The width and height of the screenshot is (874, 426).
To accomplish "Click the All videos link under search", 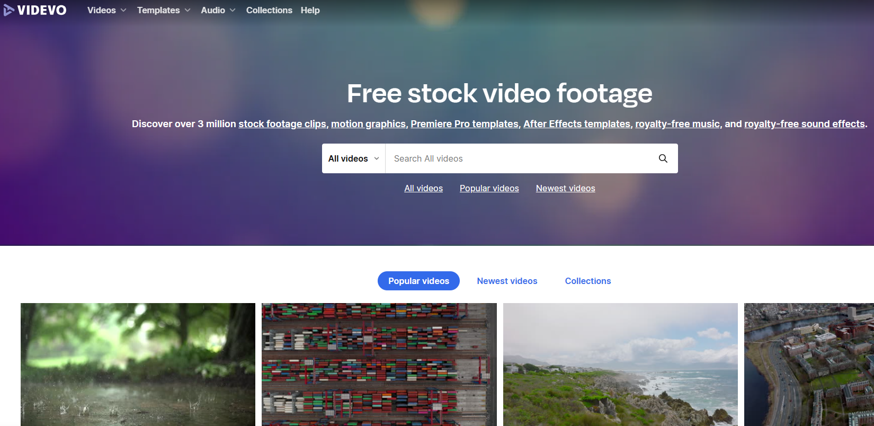I will (x=424, y=188).
